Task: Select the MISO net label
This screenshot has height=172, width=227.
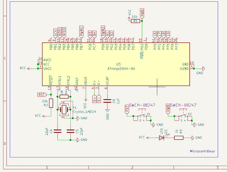Action: [x=64, y=32]
